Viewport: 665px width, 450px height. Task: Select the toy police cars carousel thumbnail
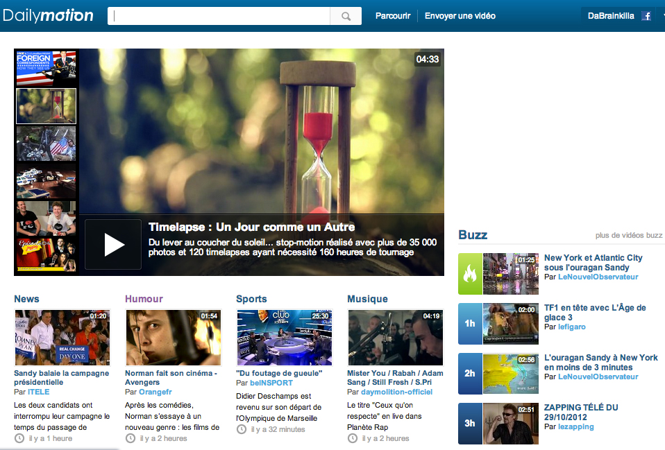[47, 182]
